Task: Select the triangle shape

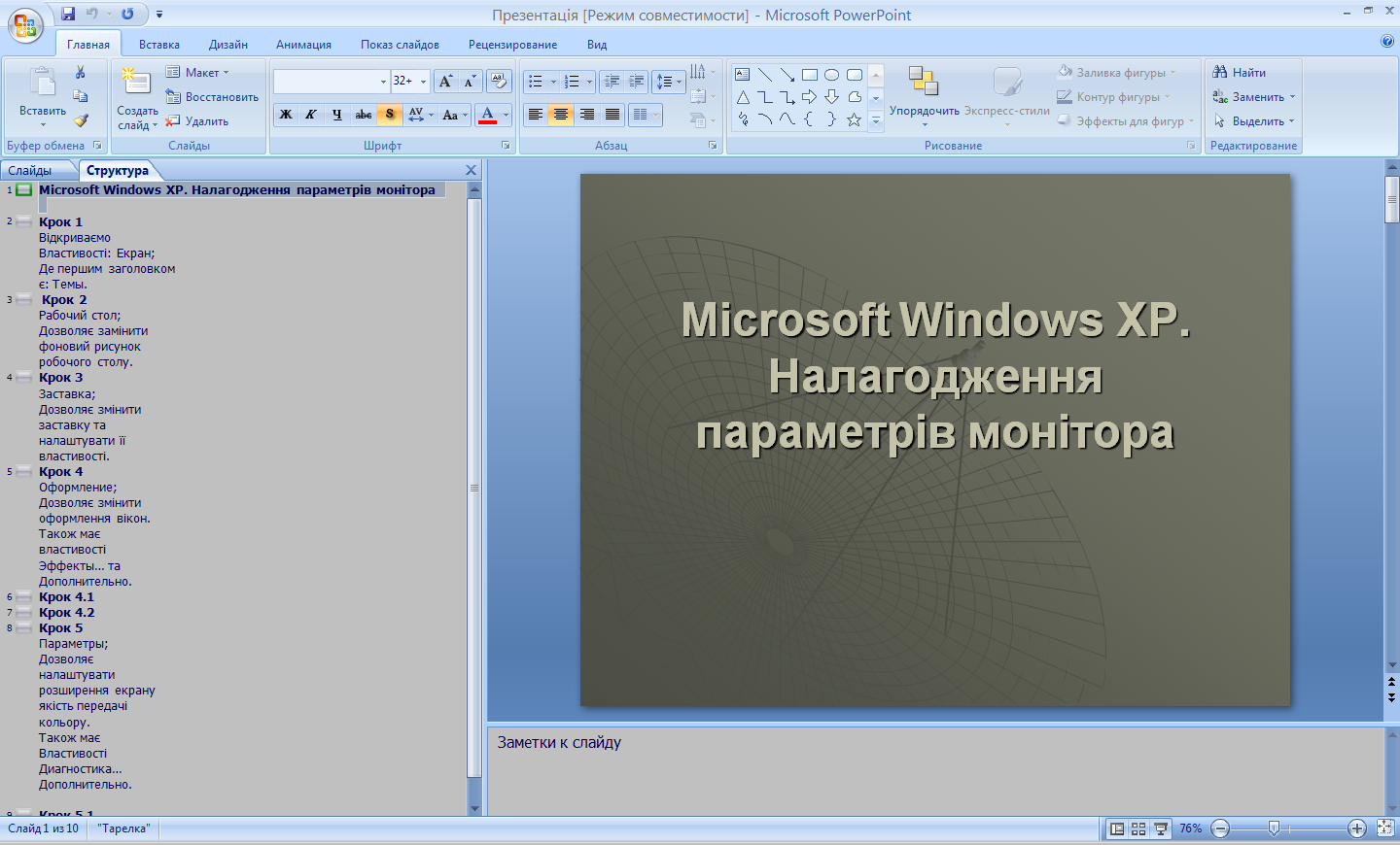Action: coord(743,97)
